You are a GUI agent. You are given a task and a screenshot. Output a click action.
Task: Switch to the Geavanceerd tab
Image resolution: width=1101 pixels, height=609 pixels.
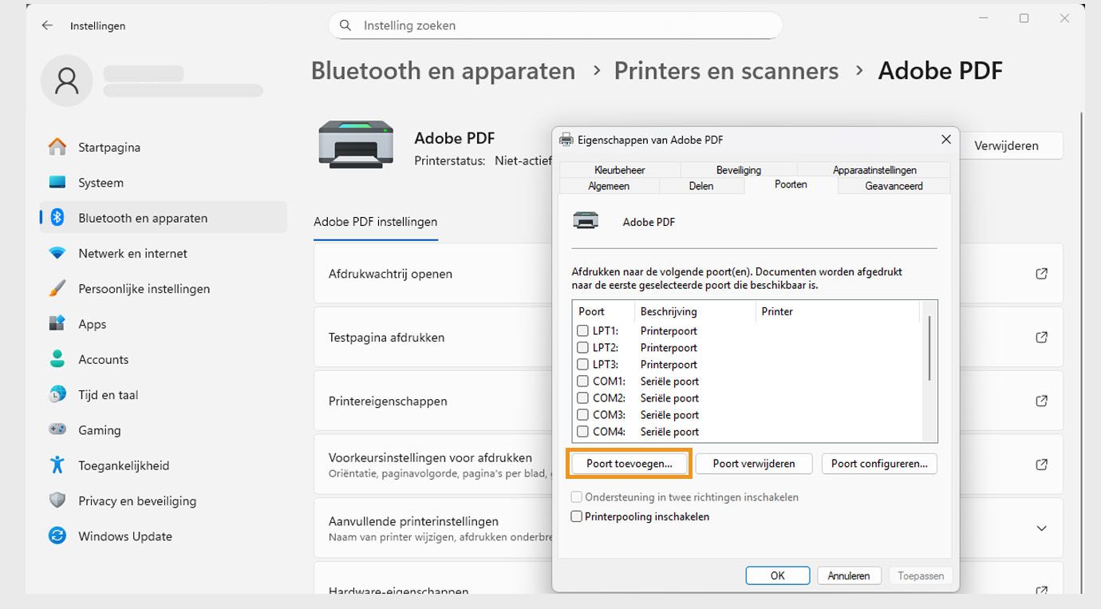(x=893, y=185)
